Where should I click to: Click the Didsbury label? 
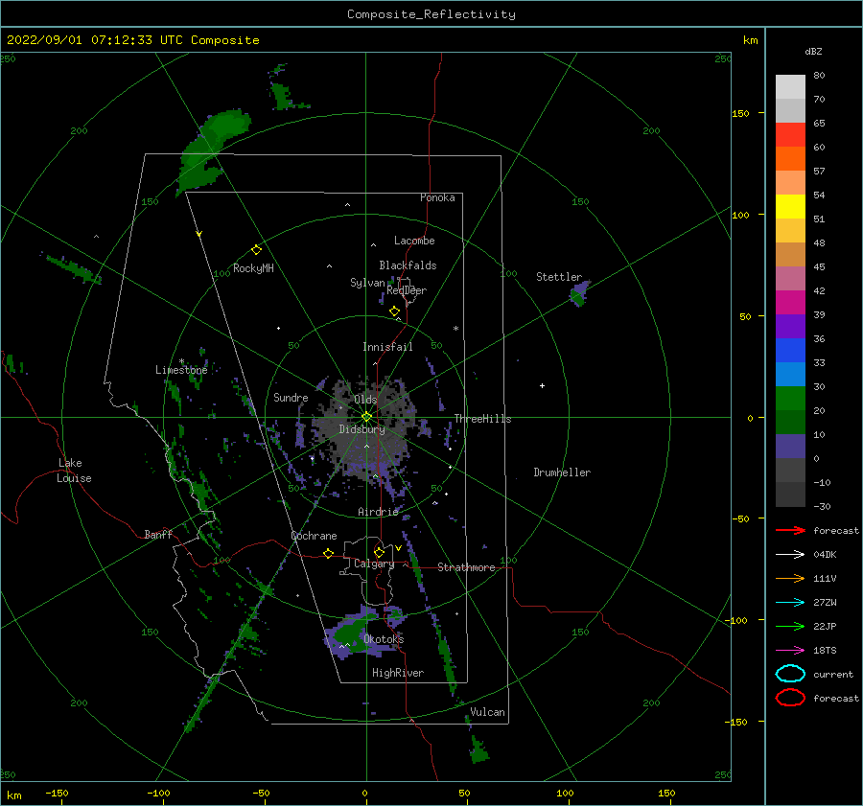pyautogui.click(x=362, y=429)
